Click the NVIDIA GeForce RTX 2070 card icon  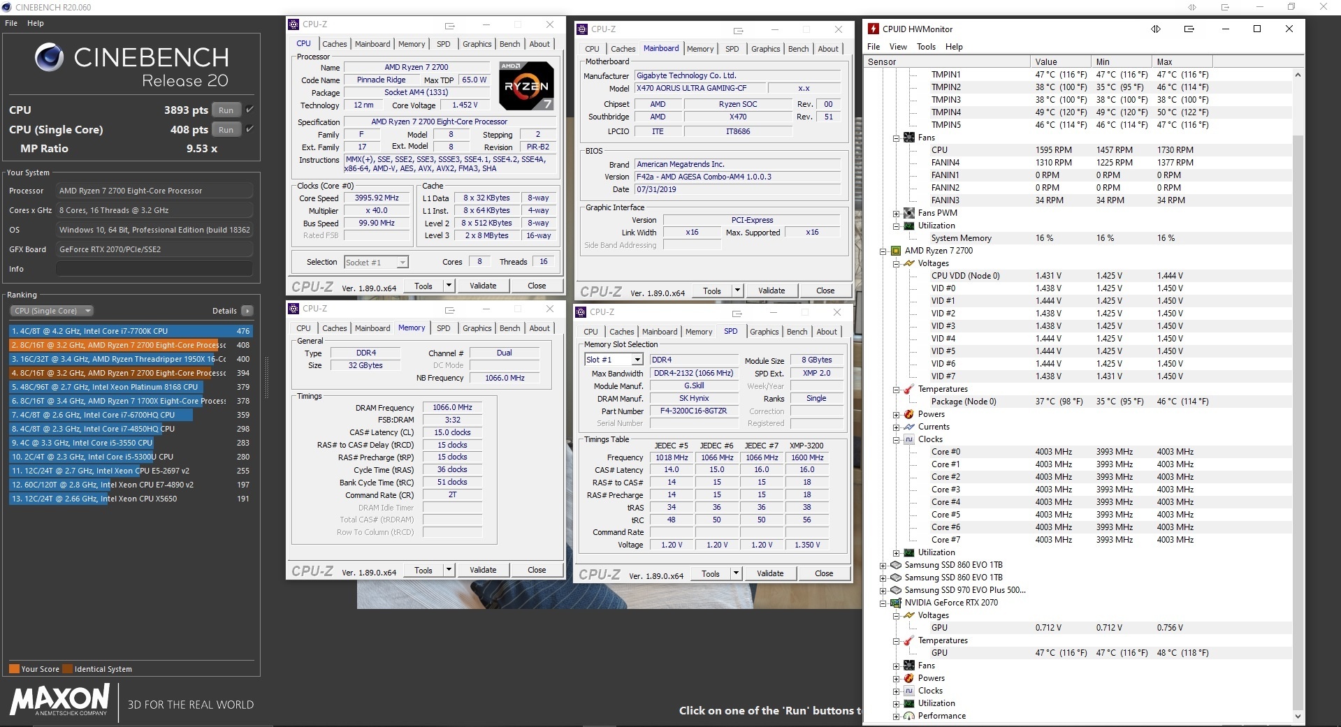[896, 603]
